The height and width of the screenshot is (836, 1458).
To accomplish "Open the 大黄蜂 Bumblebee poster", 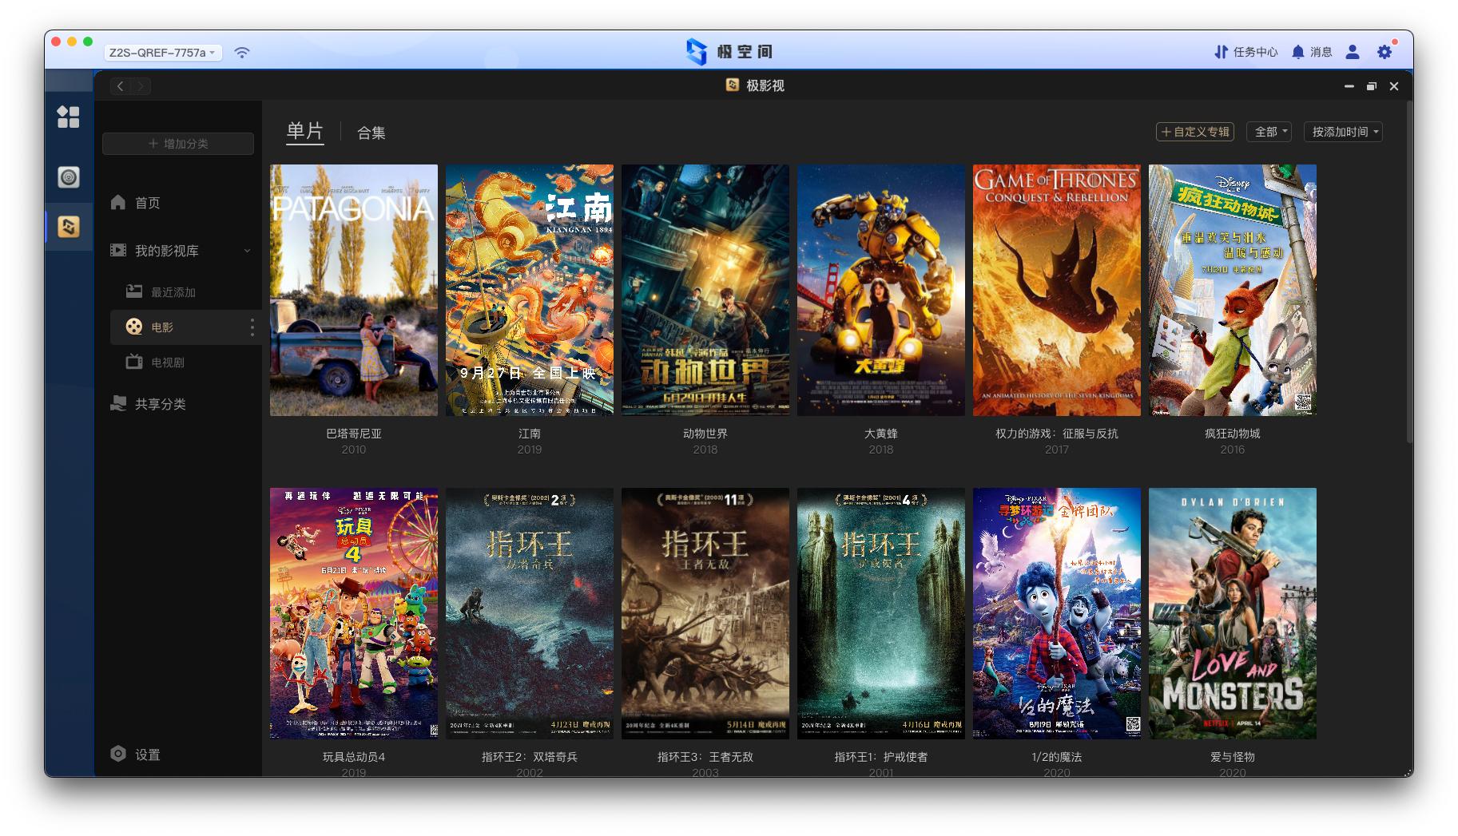I will pyautogui.click(x=881, y=290).
